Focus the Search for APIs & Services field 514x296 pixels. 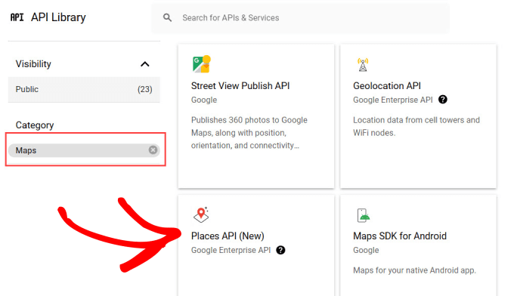[x=300, y=17]
